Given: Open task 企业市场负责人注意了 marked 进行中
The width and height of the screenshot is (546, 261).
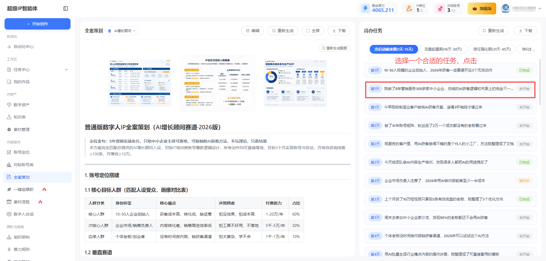Looking at the screenshot, I should (x=450, y=181).
